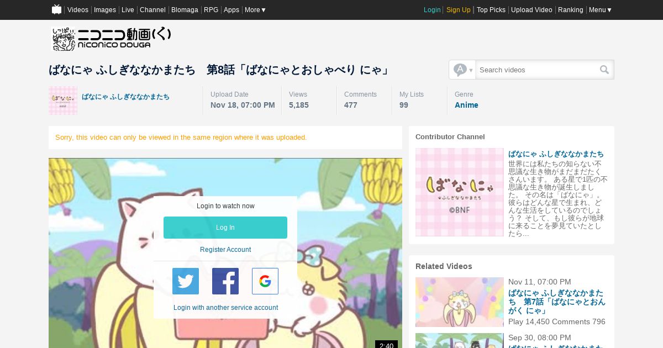Image resolution: width=663 pixels, height=348 pixels.
Task: Open Images in the top navigation
Action: [105, 10]
